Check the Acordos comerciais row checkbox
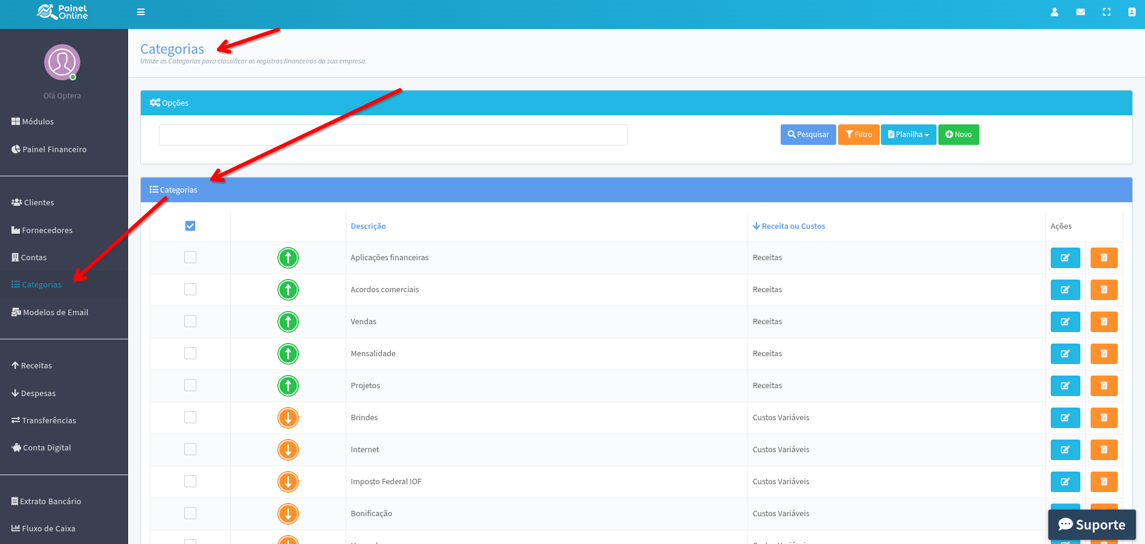Viewport: 1145px width, 544px height. (x=190, y=290)
